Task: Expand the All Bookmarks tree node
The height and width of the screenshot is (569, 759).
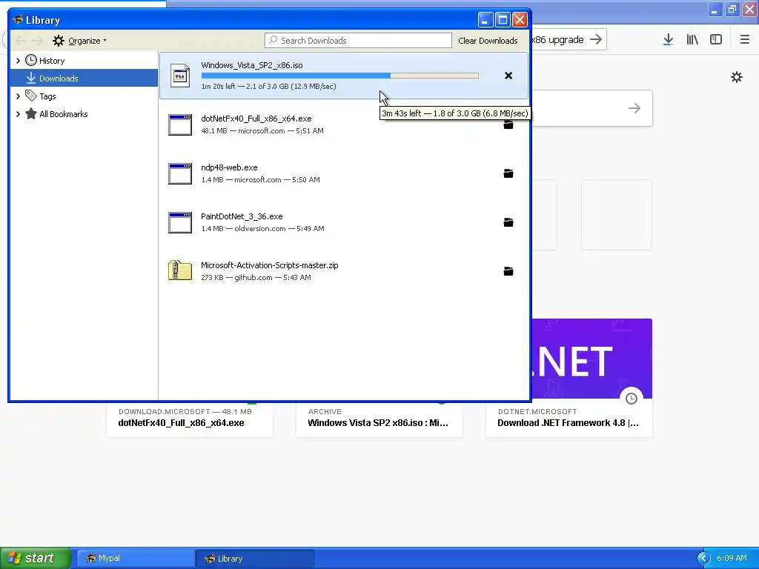Action: click(x=18, y=114)
